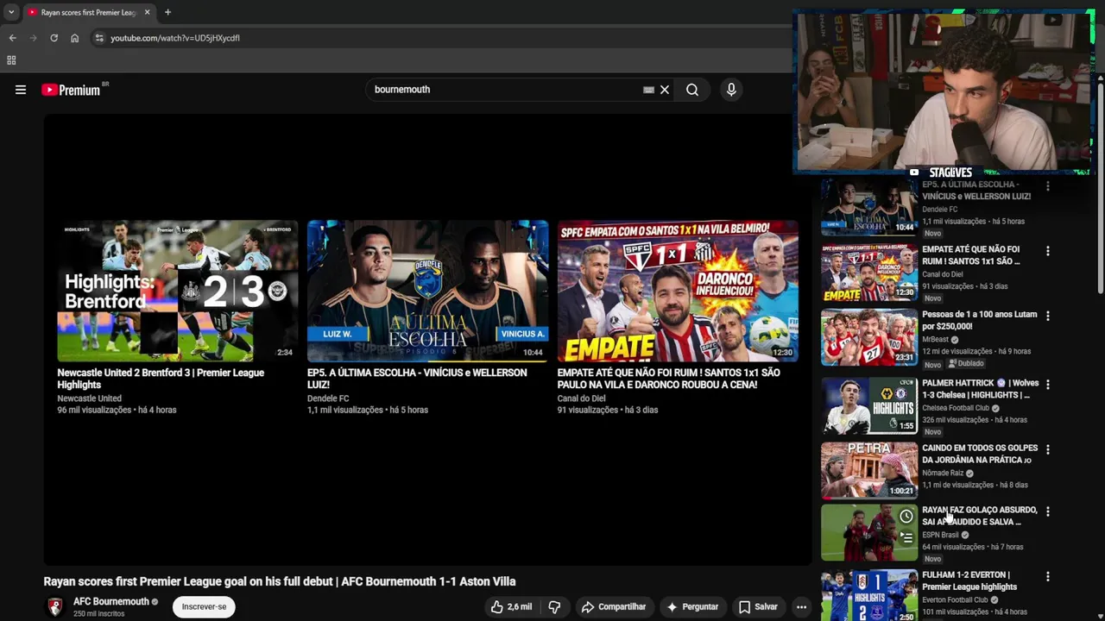Open MrBeast 23:31 sidebar thumbnail
This screenshot has width=1105, height=621.
[869, 338]
